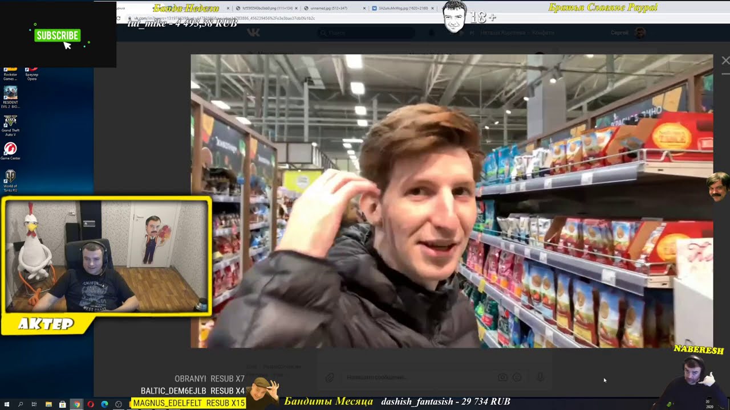The width and height of the screenshot is (730, 410).
Task: Open Rockstar Games desktop shortcut
Action: click(10, 73)
